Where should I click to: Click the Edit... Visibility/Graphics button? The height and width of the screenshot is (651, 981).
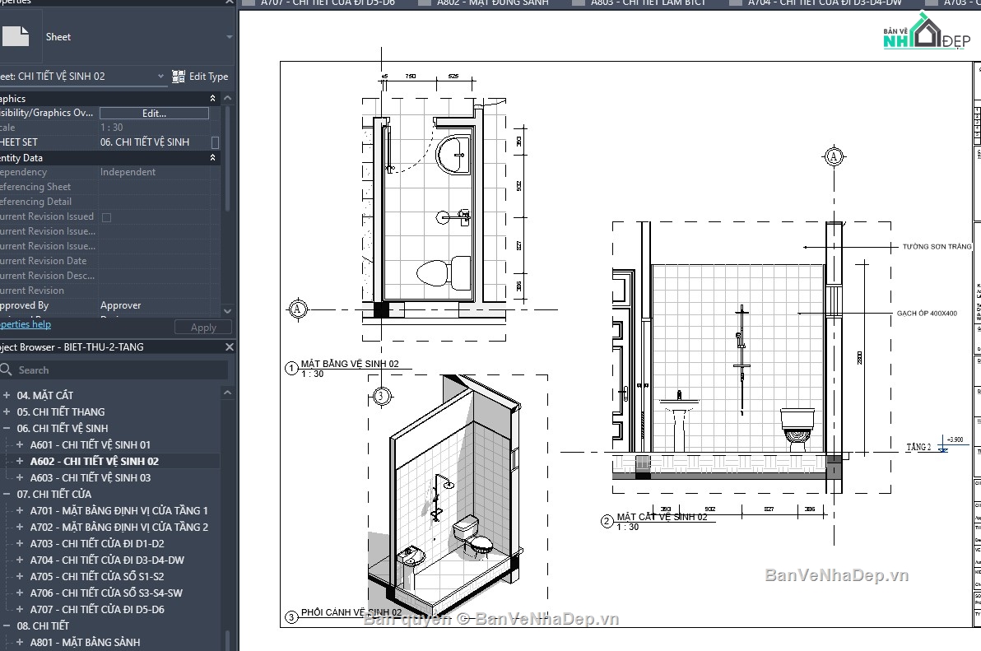coord(154,114)
